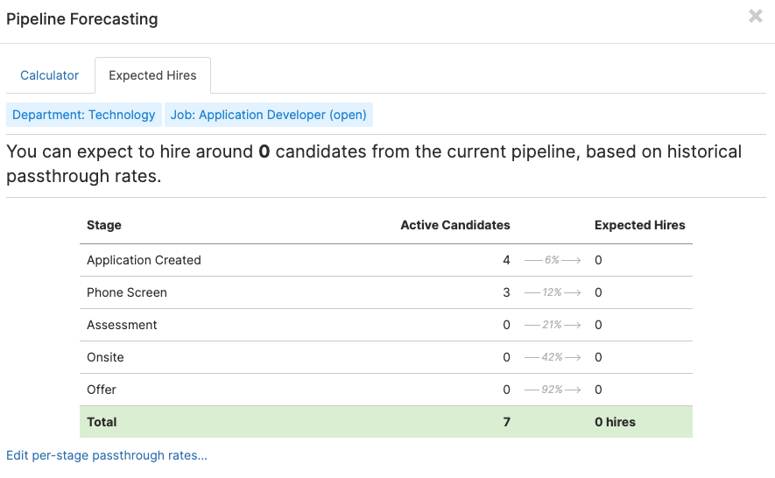Image resolution: width=775 pixels, height=478 pixels.
Task: Select the Offer stage name
Action: [x=102, y=390]
